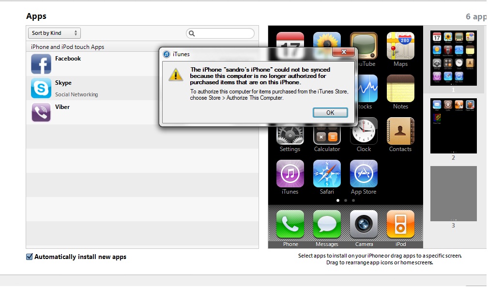Select the Skype app icon
Screen dimensions: 488x305
(x=41, y=88)
